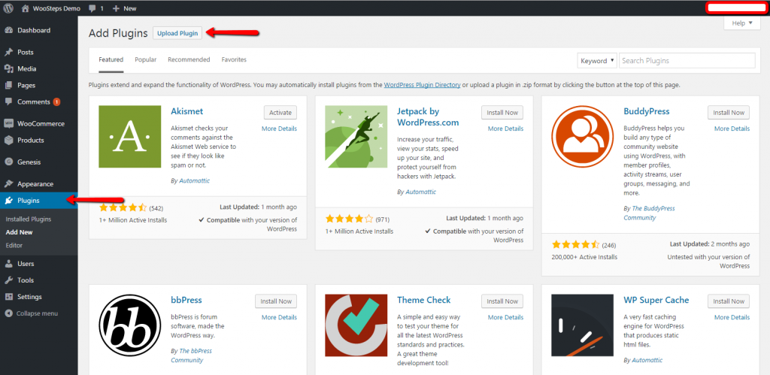This screenshot has width=770, height=375.
Task: Click the Jetpack plugin logo
Action: [356, 137]
